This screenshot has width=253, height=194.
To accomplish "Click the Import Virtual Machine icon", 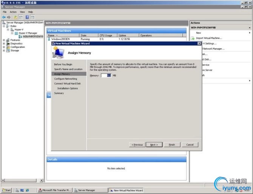I will [x=193, y=38].
